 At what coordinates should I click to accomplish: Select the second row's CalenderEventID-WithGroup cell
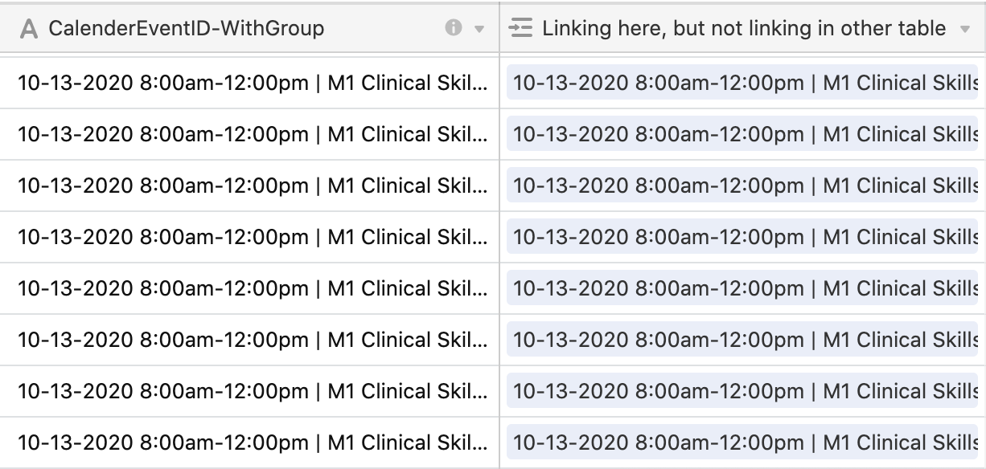[249, 134]
